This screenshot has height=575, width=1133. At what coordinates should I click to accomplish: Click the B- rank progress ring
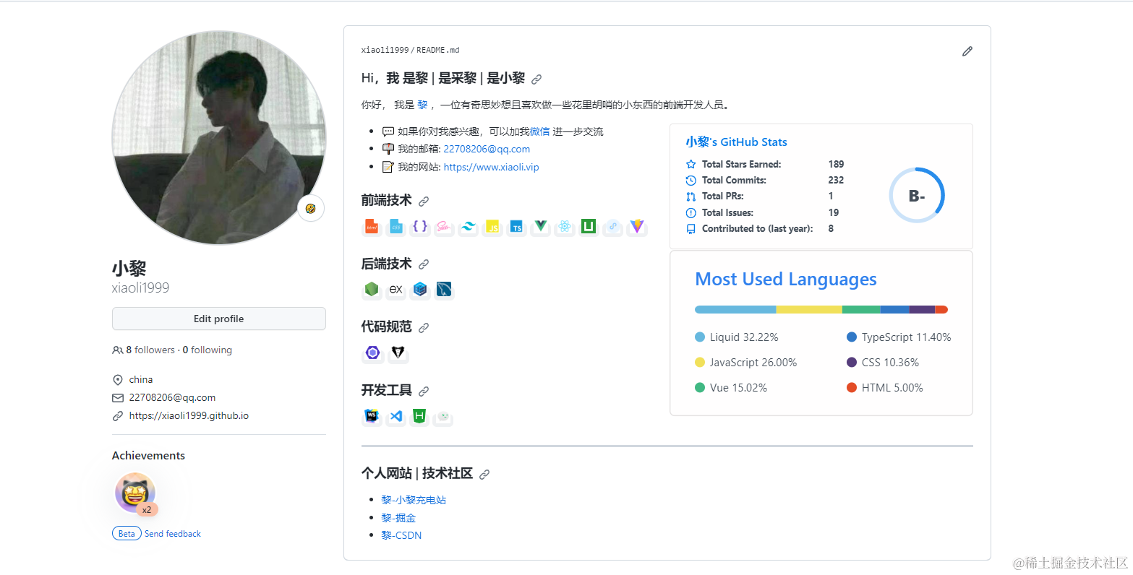point(916,195)
